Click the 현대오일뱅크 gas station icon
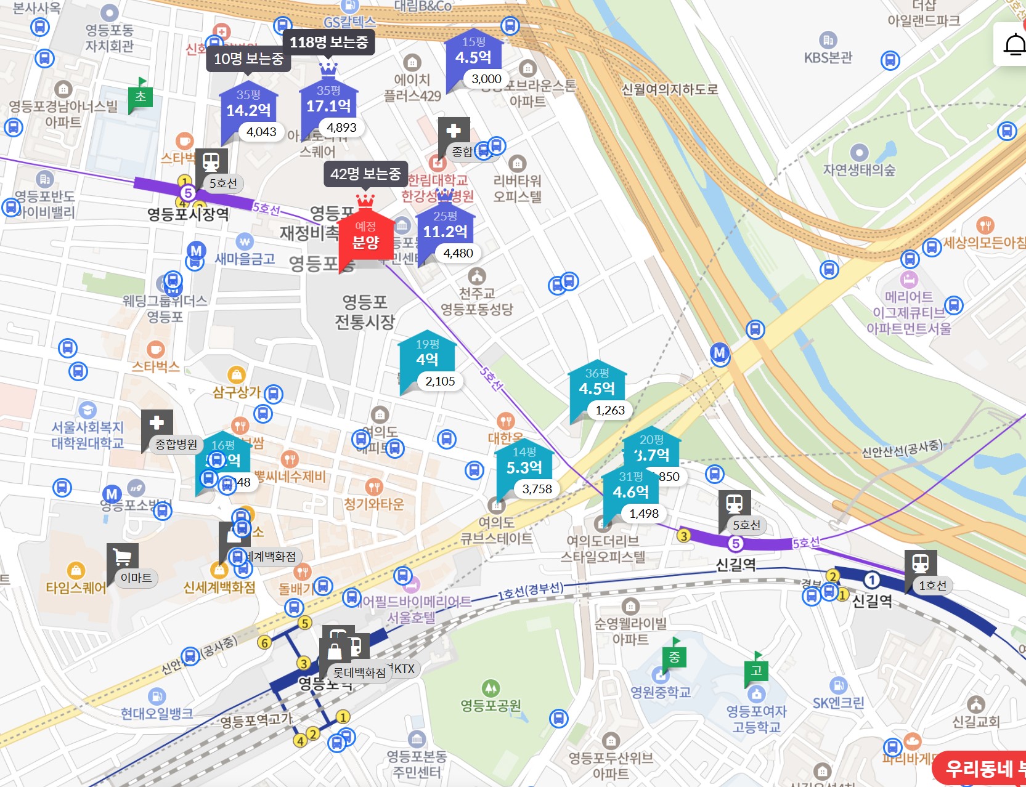The height and width of the screenshot is (787, 1026). (157, 696)
